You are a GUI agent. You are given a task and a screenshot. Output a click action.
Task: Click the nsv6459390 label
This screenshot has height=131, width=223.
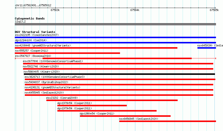[x=210, y=45]
